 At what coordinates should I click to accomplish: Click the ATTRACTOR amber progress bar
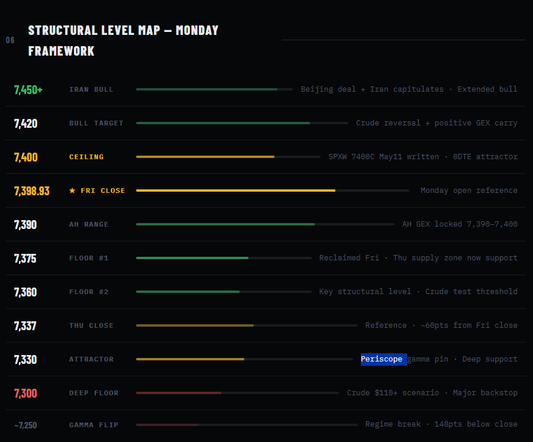click(244, 359)
